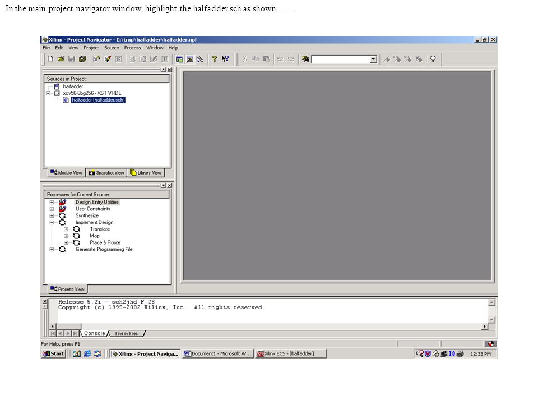The height and width of the screenshot is (404, 538).
Task: Click the New file toolbar icon
Action: [x=50, y=59]
